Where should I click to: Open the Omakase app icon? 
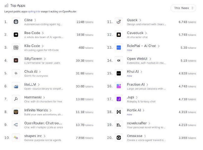tap(119, 138)
